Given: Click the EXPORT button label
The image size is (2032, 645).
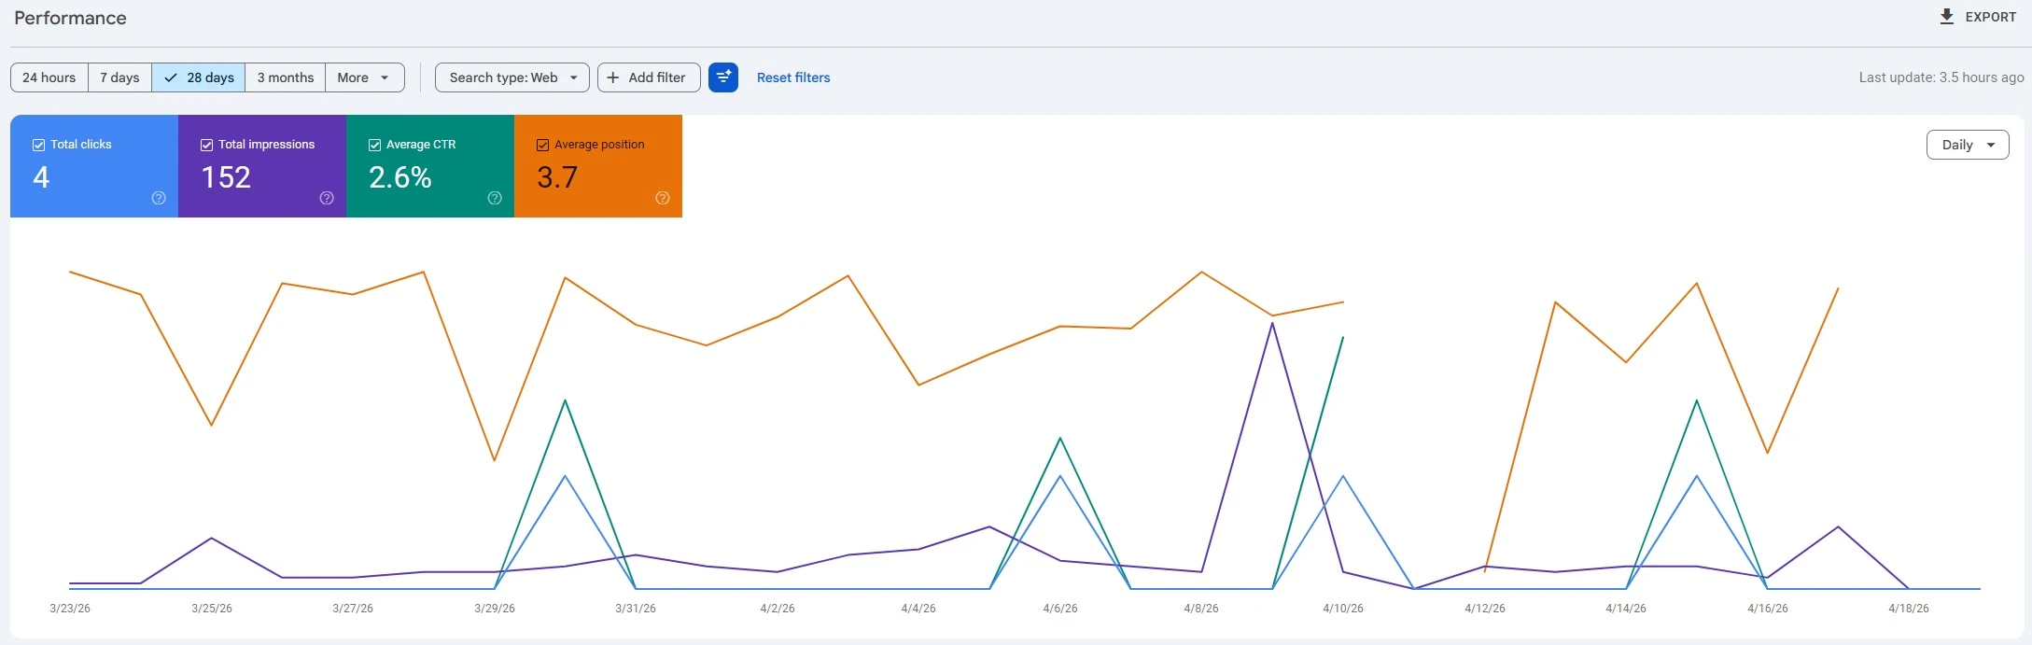Looking at the screenshot, I should click(1991, 17).
